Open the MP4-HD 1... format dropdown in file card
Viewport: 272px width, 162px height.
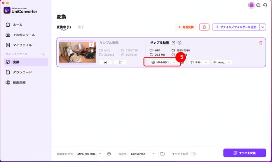click(x=163, y=62)
